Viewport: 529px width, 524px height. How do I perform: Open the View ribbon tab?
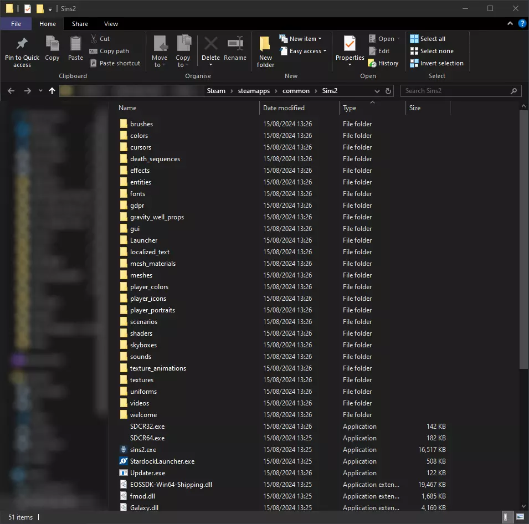coord(111,24)
